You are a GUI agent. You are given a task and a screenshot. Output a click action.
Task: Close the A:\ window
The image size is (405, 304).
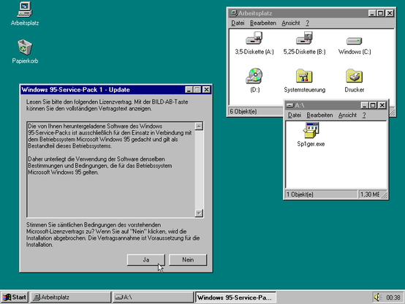382,105
